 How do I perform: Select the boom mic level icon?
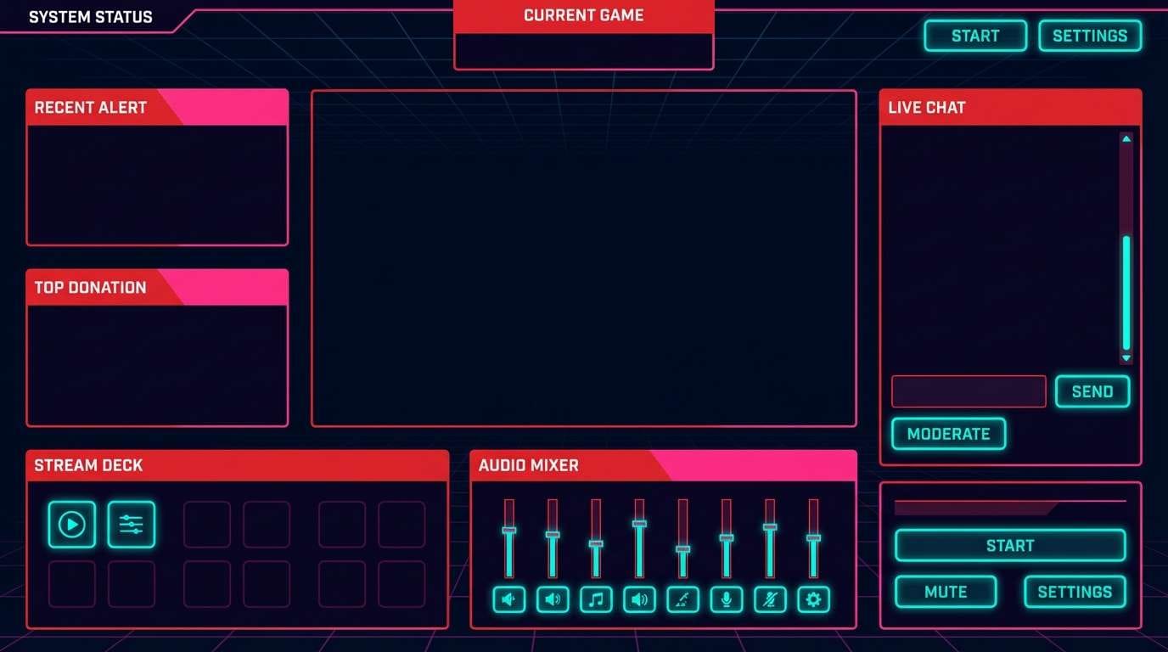[682, 600]
